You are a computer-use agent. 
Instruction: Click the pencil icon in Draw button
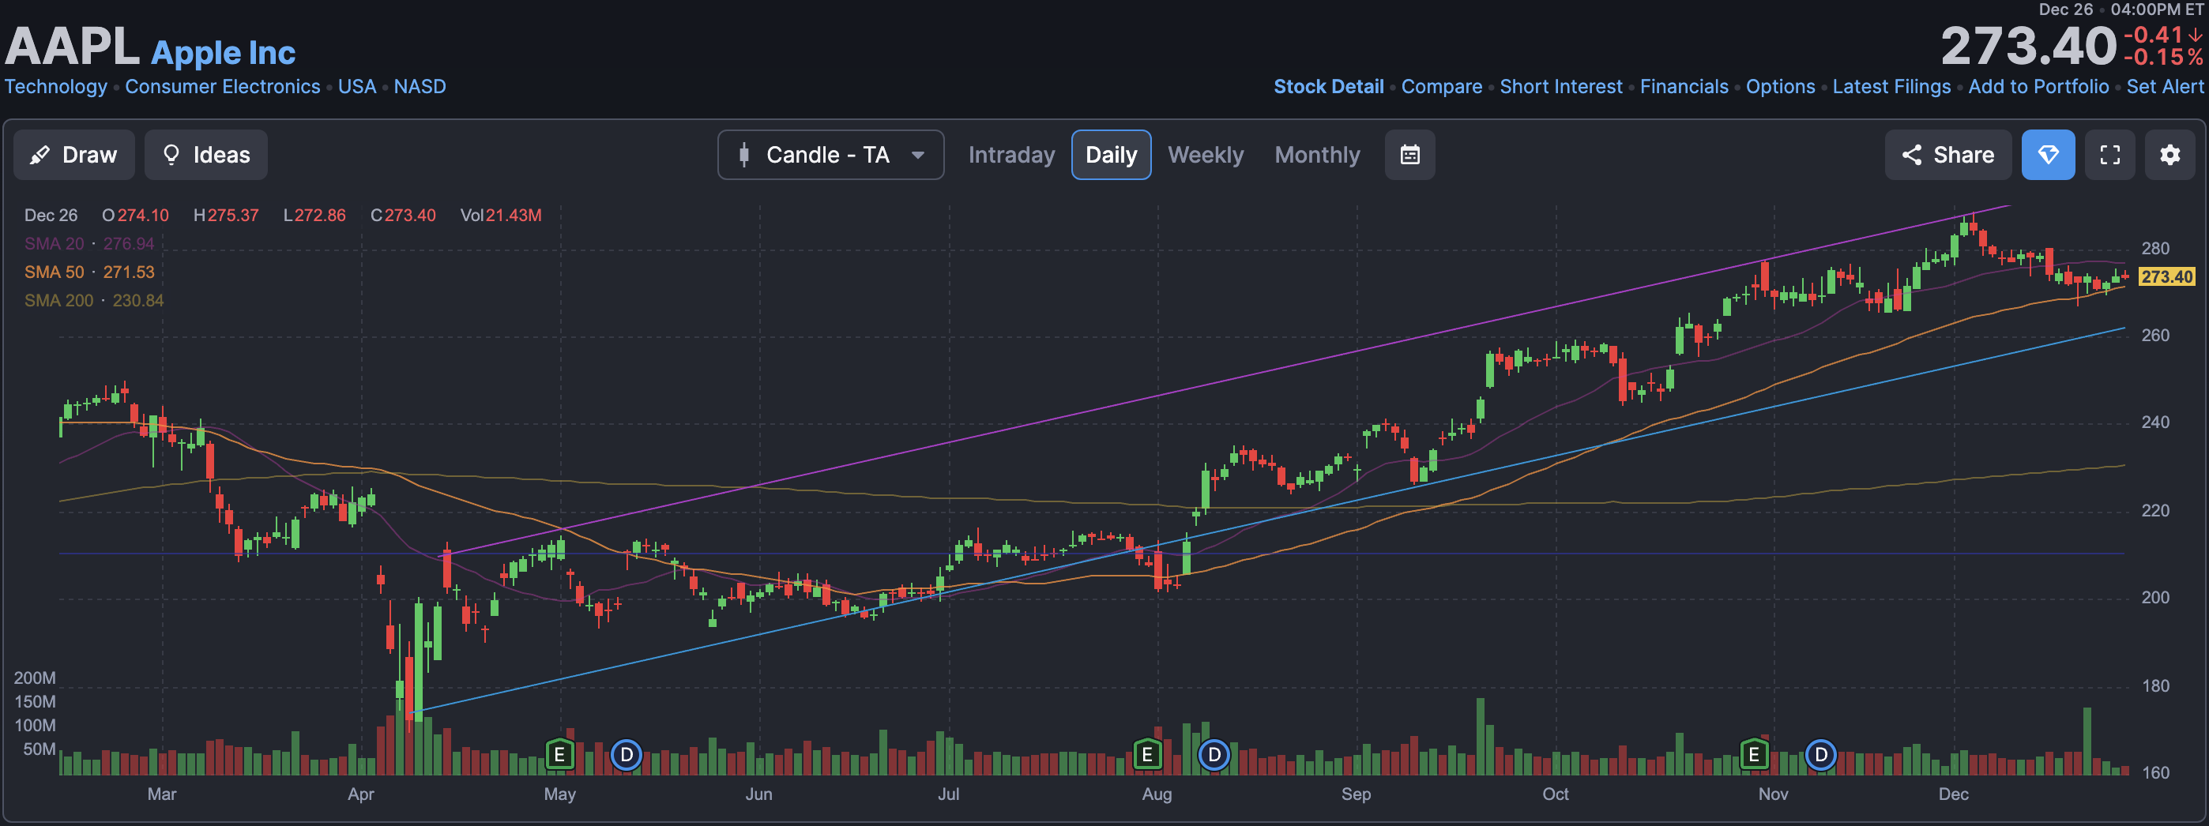(40, 155)
